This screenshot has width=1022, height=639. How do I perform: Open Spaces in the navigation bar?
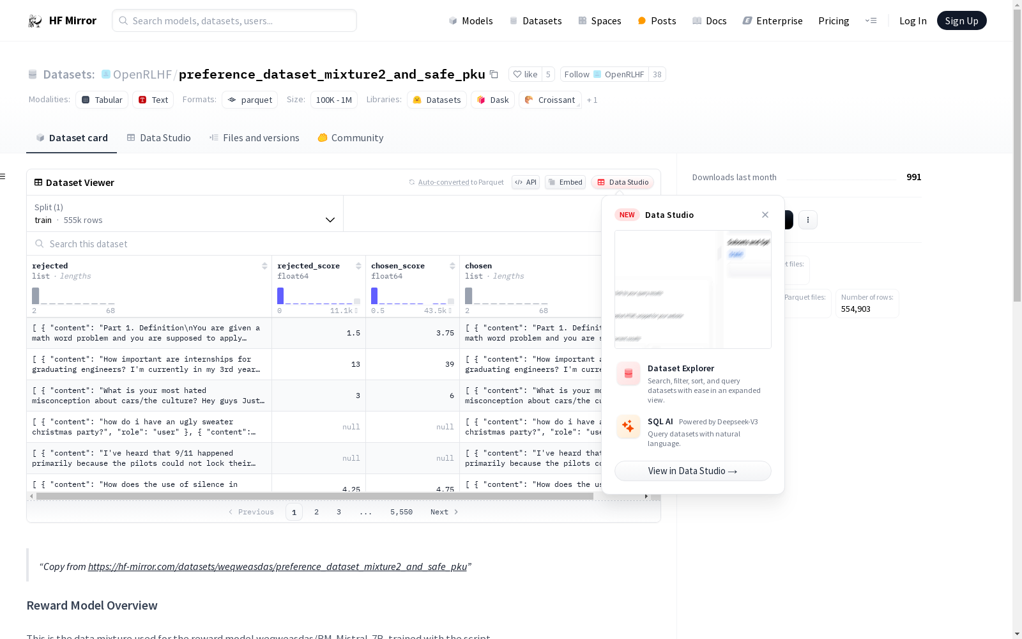[600, 20]
